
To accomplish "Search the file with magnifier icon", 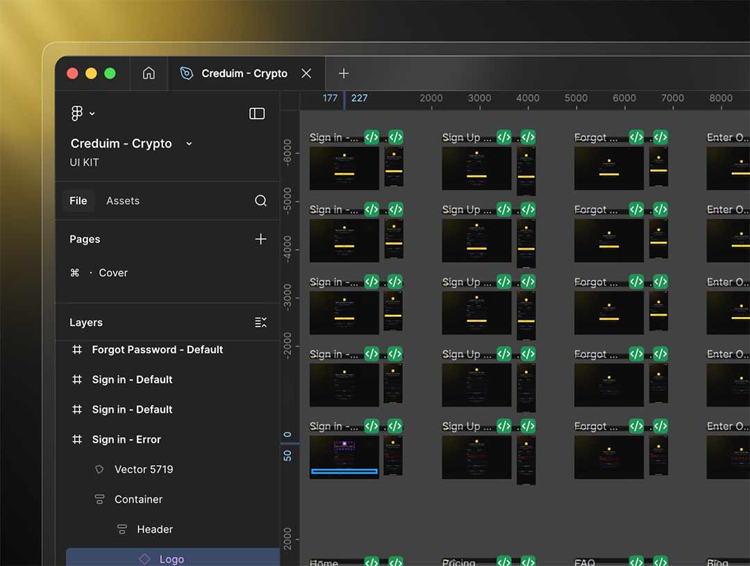I will coord(260,201).
